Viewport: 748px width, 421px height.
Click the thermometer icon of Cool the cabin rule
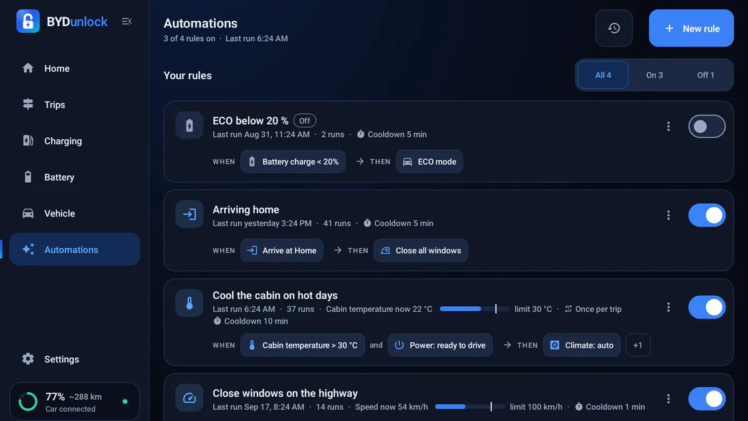click(x=189, y=303)
